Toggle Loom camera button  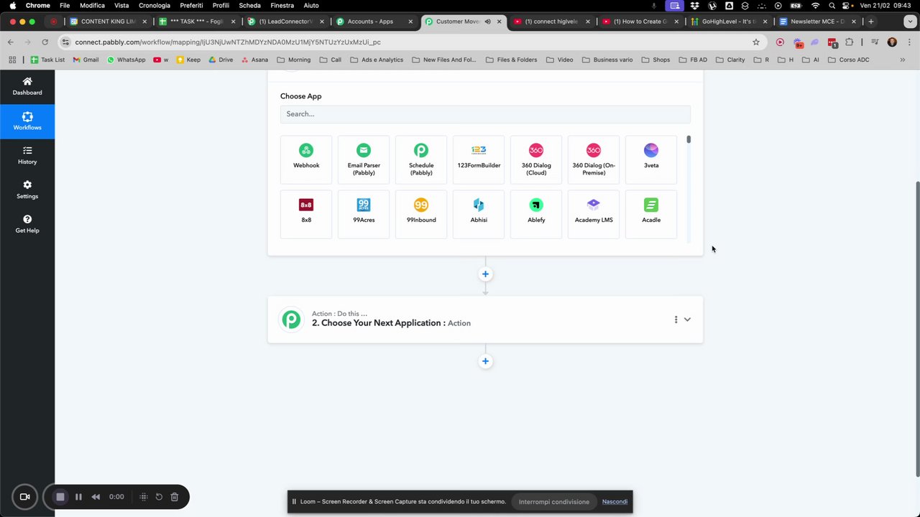(24, 497)
